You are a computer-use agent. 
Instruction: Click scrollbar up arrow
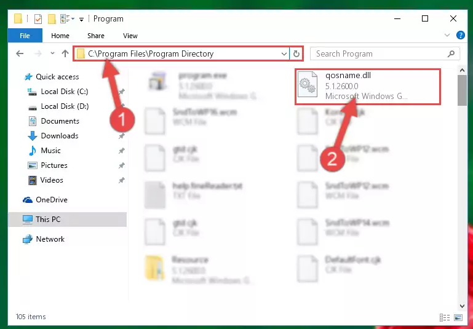(x=462, y=71)
